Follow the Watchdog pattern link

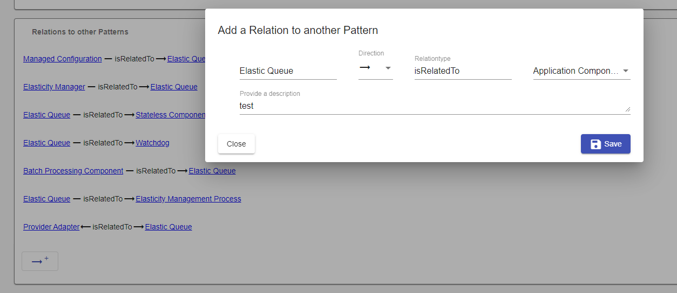coord(152,143)
